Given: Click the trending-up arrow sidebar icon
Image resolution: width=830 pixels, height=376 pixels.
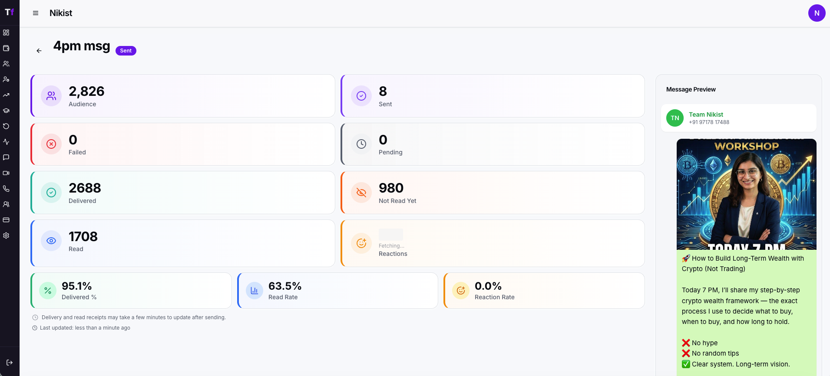Looking at the screenshot, I should click(x=6, y=95).
